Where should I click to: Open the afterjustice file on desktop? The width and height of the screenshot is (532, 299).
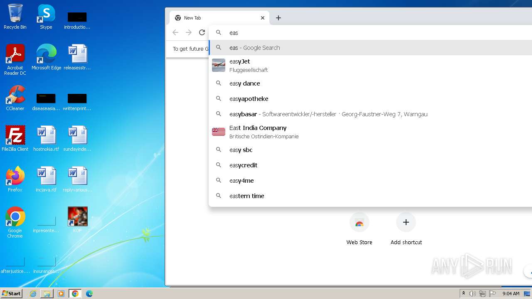coord(15,264)
